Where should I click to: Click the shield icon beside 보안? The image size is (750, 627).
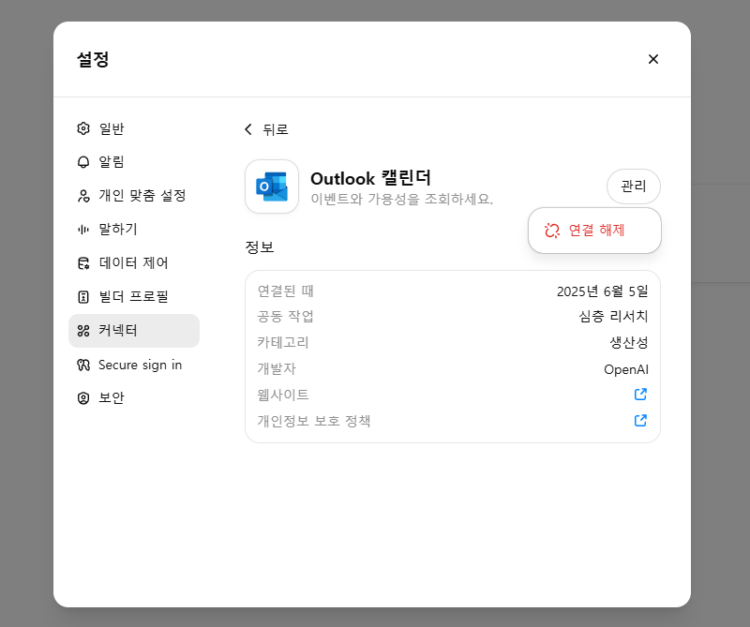83,398
